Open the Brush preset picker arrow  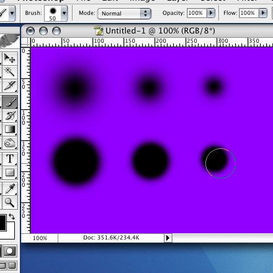click(x=65, y=13)
